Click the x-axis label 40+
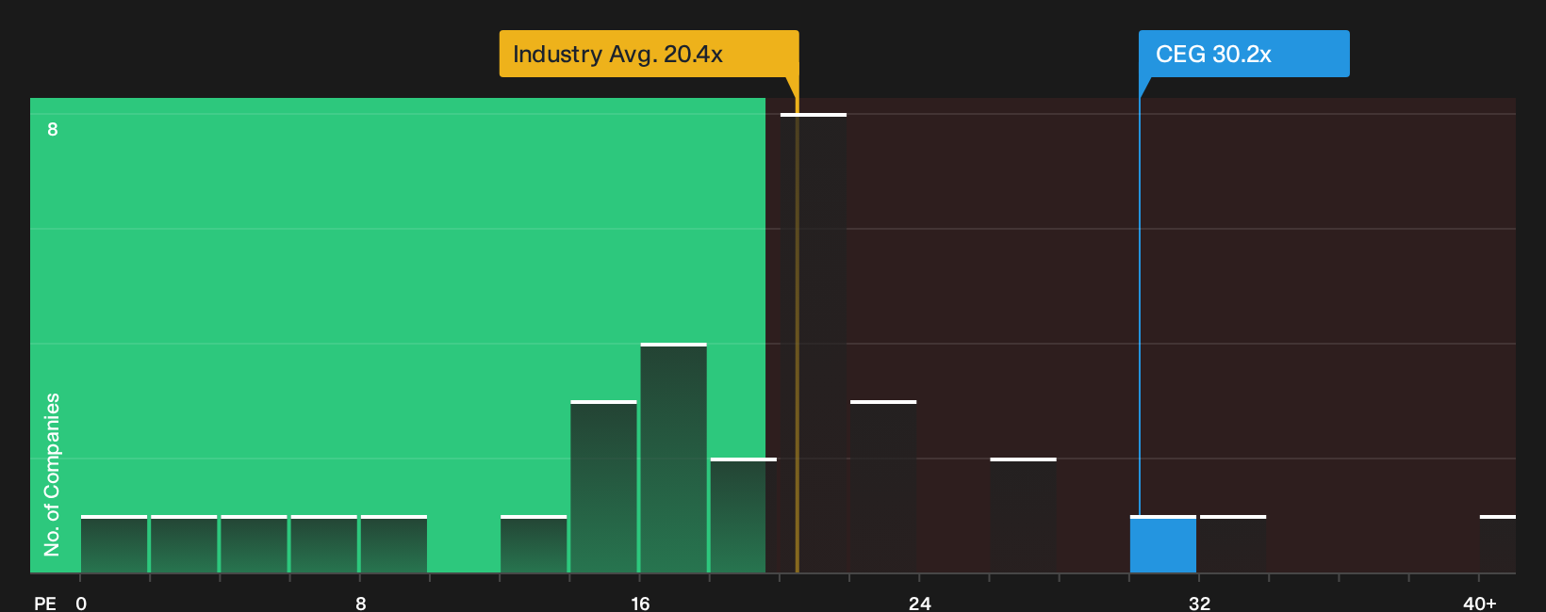Viewport: 1546px width, 612px height. coord(1479,604)
